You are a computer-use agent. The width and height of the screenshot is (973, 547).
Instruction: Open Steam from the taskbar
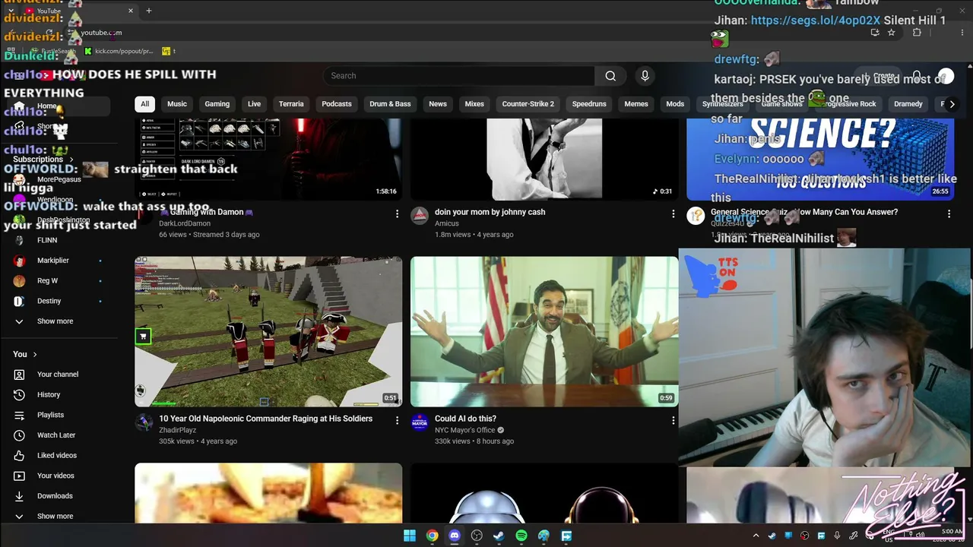tap(499, 536)
